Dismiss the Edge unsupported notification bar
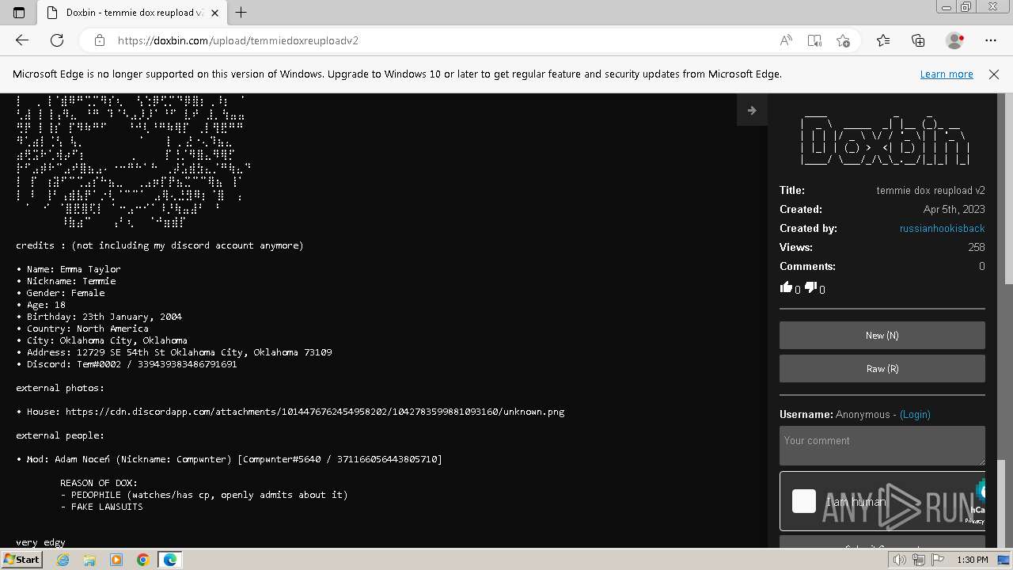 tap(994, 74)
